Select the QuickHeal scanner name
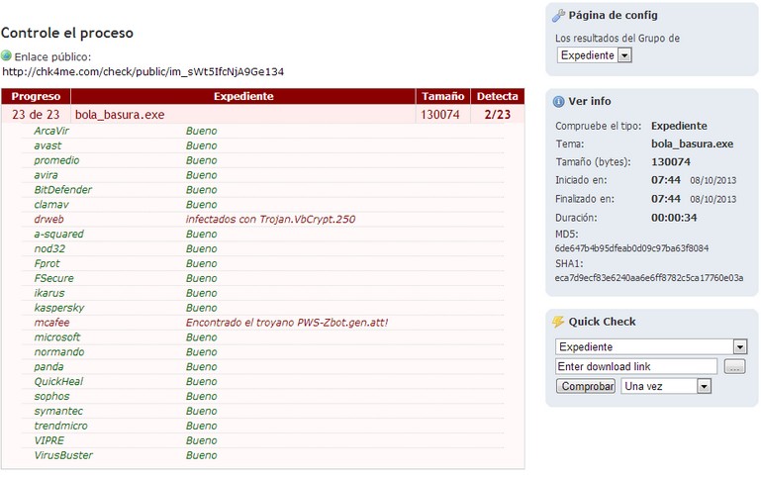This screenshot has height=477, width=761. tap(58, 381)
